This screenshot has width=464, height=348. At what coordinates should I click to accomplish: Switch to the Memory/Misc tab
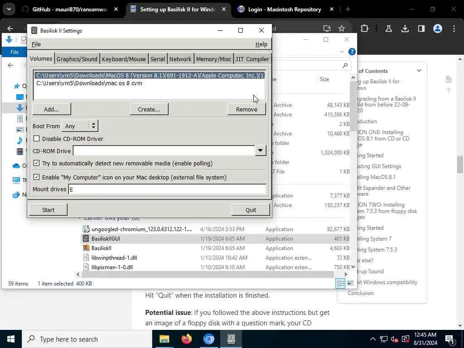pos(213,59)
